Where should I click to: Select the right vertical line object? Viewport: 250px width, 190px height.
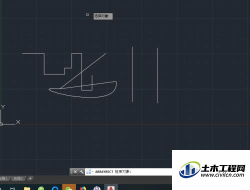157,75
